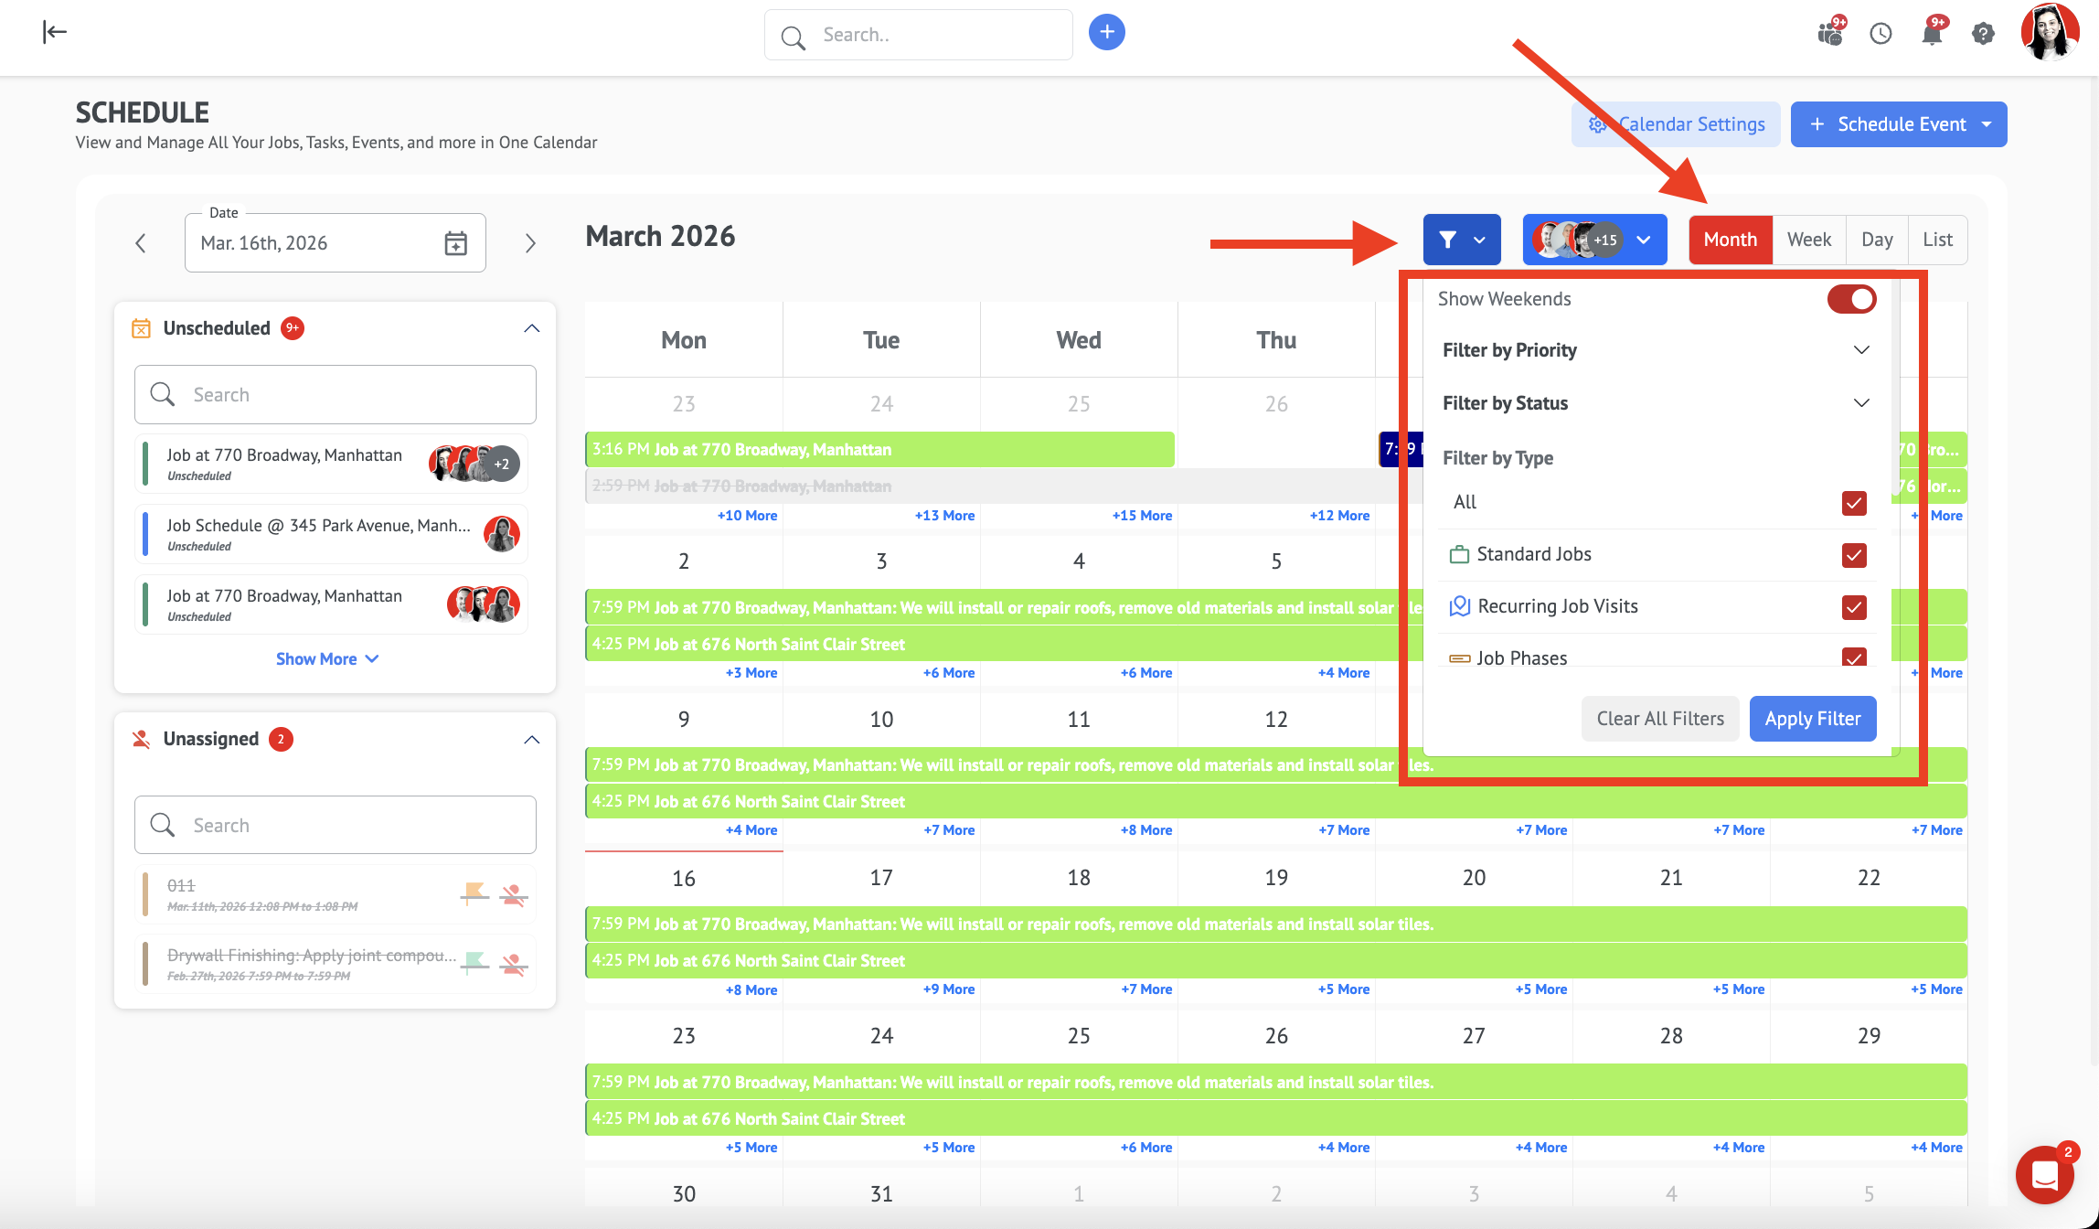Switch to the Week view tab
The height and width of the screenshot is (1229, 2099).
[1808, 240]
